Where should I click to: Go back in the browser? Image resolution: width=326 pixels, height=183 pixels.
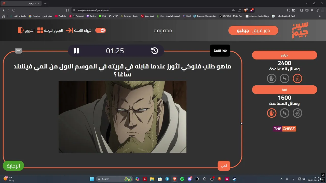(4, 10)
